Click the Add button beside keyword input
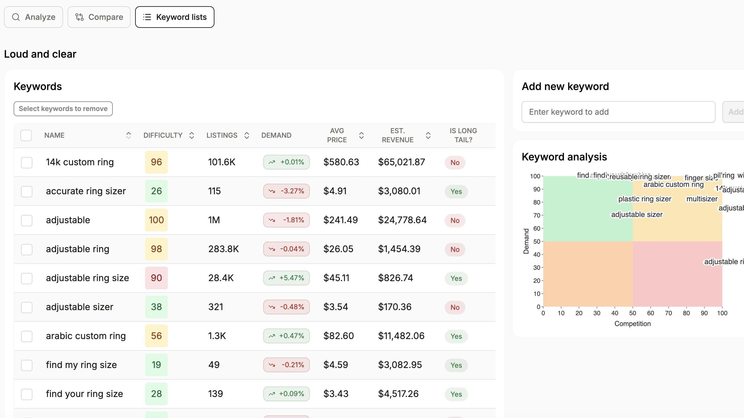Viewport: 744px width, 418px height. [x=733, y=112]
